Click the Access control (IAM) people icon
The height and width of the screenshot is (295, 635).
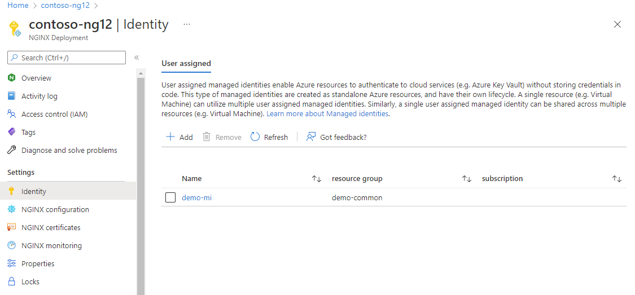(12, 114)
